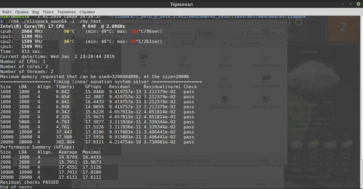Viewport: 363px width, 189px height.
Task: Open the weather.com source link in the weather widget
Action: pos(319,176)
